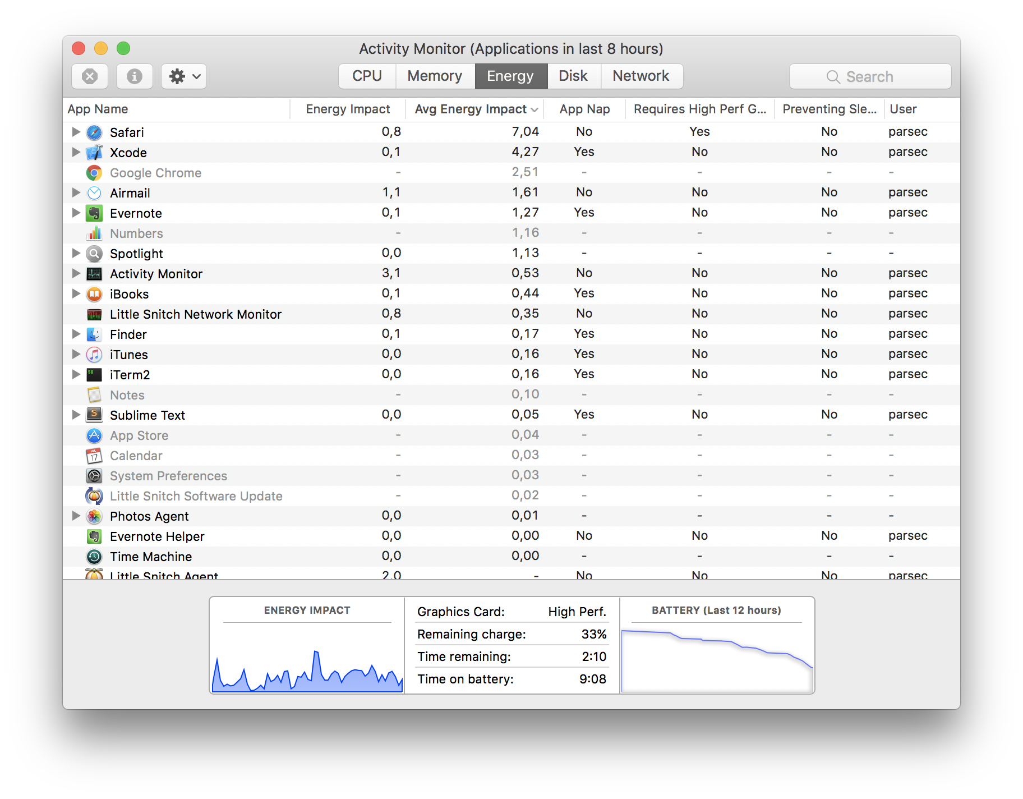Click the Little Snitch Network Monitor icon

[94, 314]
